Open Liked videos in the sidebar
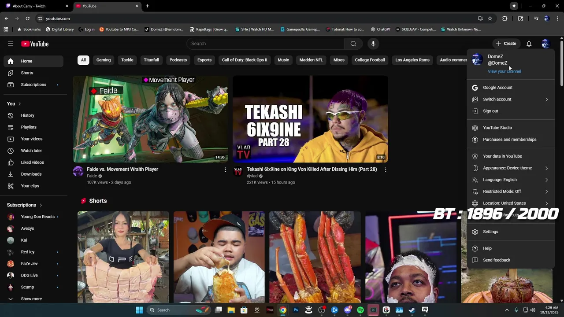The height and width of the screenshot is (317, 564). pos(33,162)
